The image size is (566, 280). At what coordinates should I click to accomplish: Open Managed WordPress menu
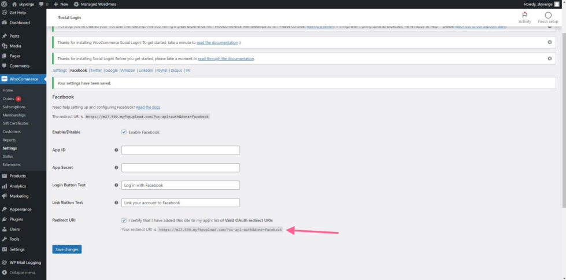point(95,4)
